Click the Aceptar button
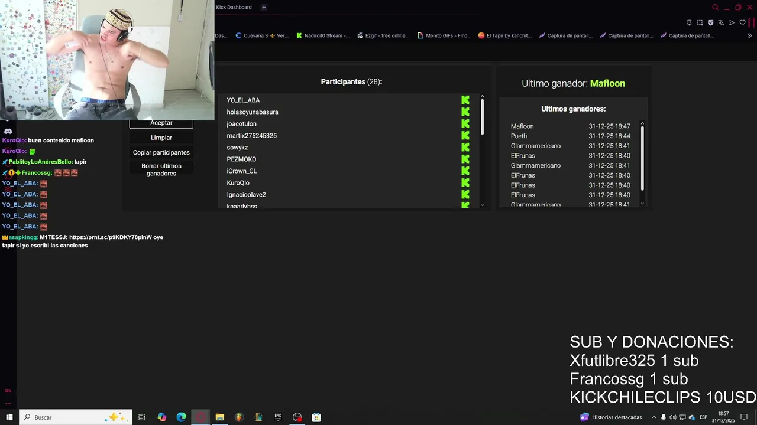Viewport: 757px width, 425px height. [x=161, y=123]
